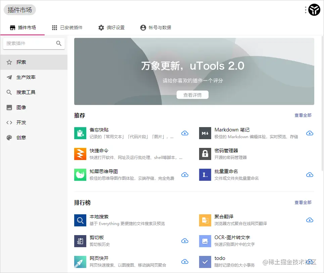Click the 开源的密码管理器 description text
The image size is (324, 273).
point(231,157)
